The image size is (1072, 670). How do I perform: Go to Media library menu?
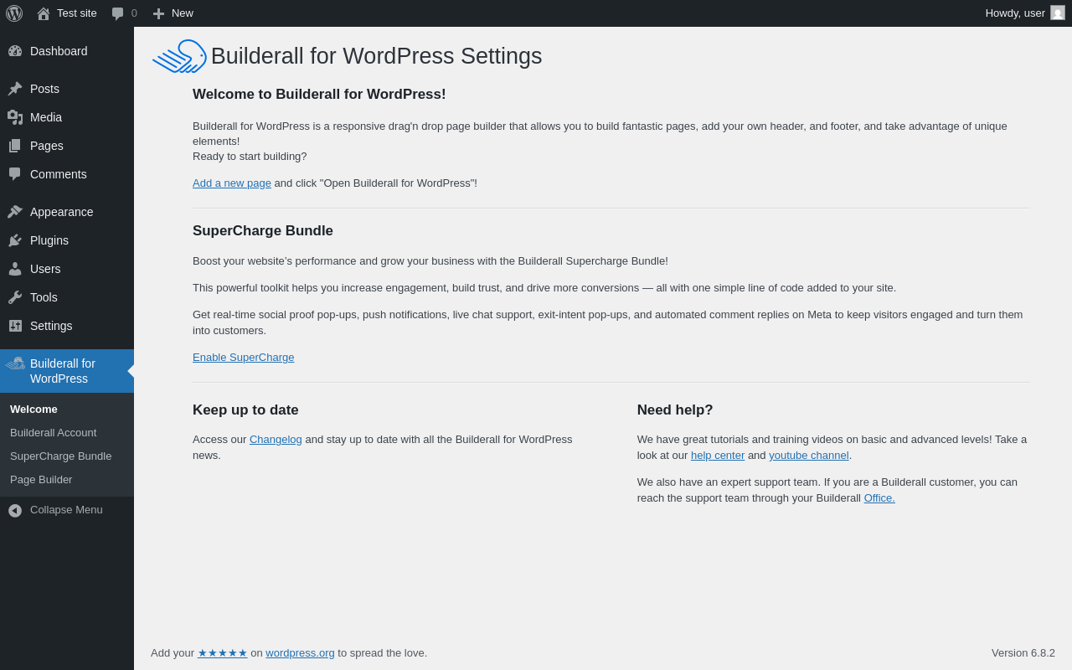(67, 117)
